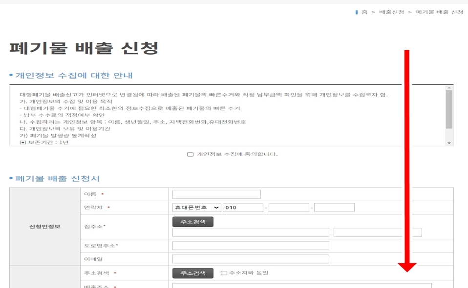
Task: Click the 연락처 field label
Action: [x=93, y=207]
